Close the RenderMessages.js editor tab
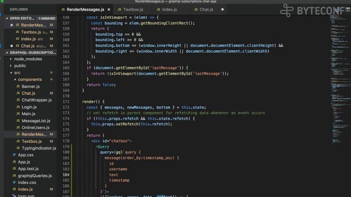The height and width of the screenshot is (197, 351). [109, 10]
